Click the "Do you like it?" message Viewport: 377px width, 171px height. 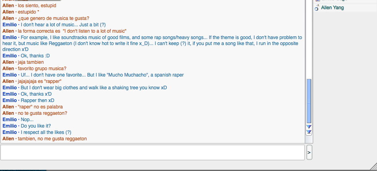(36, 126)
